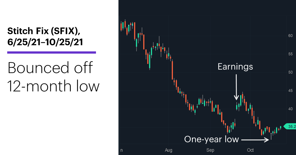Click the 40 price axis label
The height and width of the screenshot is (155, 296).
[x=290, y=109]
